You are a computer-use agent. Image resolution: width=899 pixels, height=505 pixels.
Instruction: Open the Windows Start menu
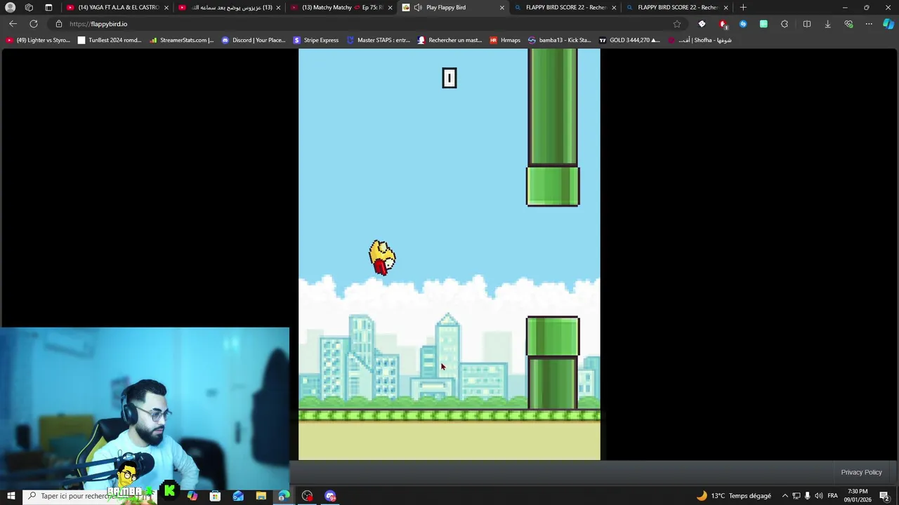(11, 496)
